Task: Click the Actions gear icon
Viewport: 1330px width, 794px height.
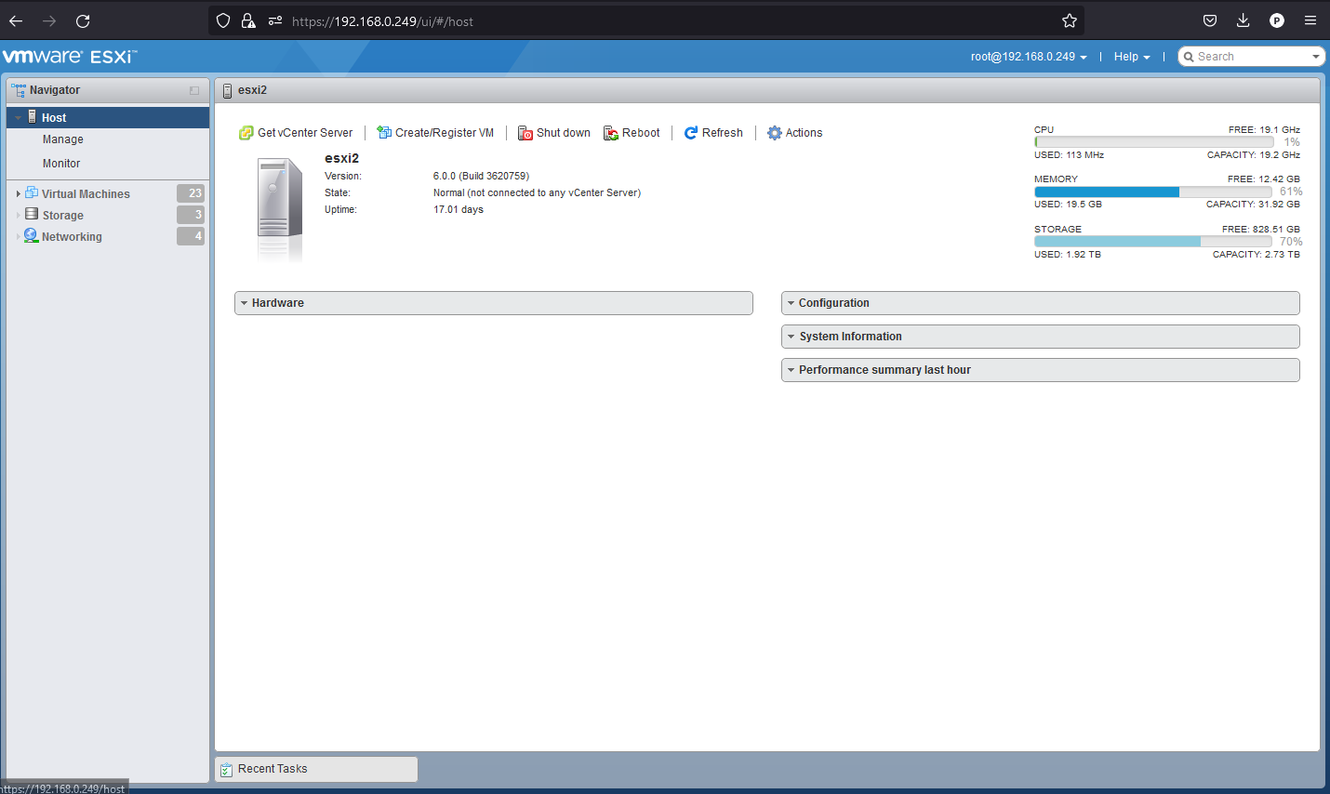Action: 775,133
